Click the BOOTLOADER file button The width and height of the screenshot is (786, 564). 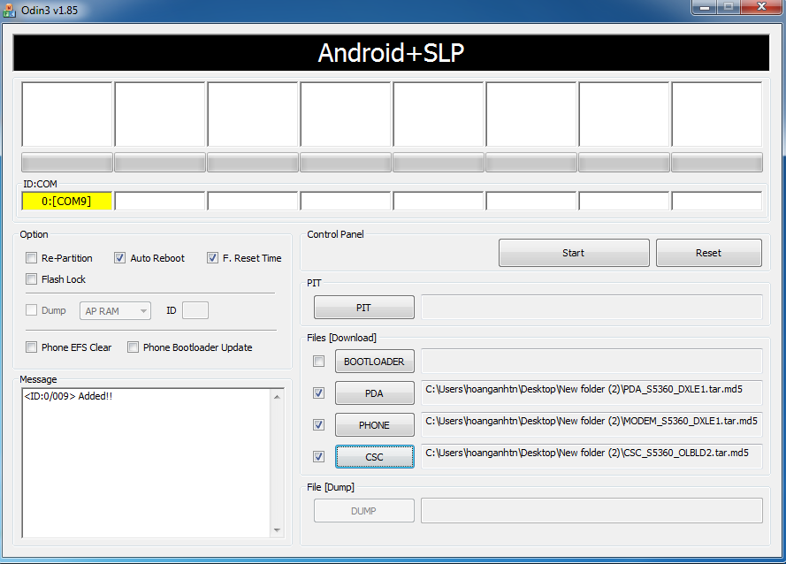click(x=374, y=362)
